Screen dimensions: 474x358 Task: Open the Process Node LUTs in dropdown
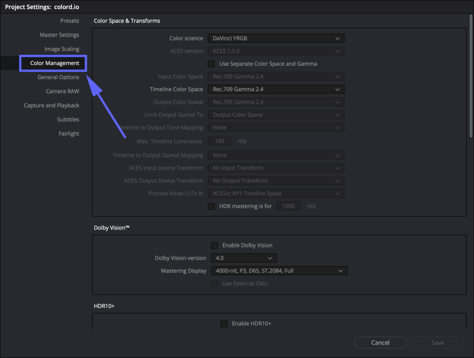[276, 193]
